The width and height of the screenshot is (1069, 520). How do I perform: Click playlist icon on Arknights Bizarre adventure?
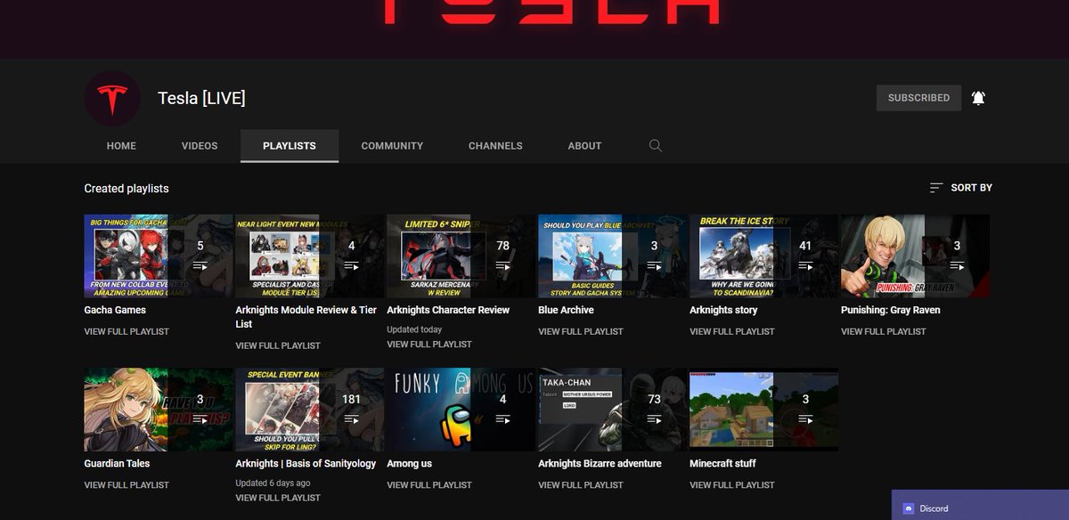click(x=654, y=419)
